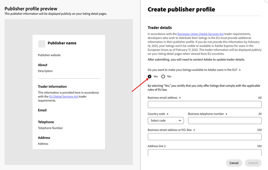Open European Union Digital Services Act link
Screen dimensions: 268x170
pos(200,34)
